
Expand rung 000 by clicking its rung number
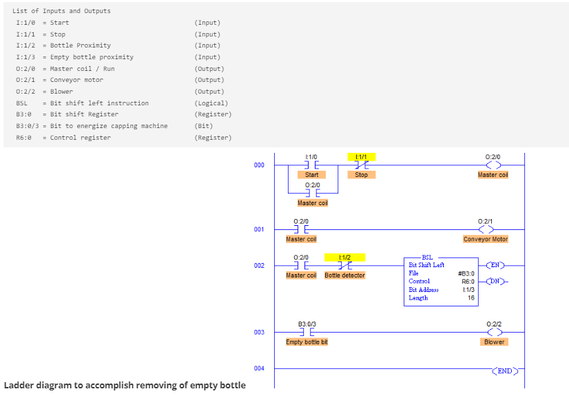258,164
